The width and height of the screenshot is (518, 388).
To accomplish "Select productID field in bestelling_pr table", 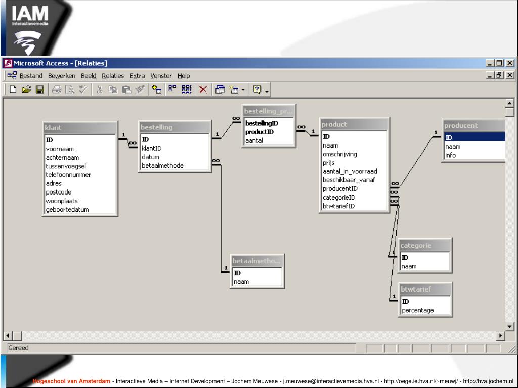I will coord(269,132).
